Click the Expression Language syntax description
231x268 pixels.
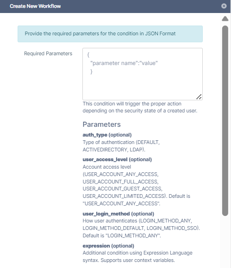137,256
